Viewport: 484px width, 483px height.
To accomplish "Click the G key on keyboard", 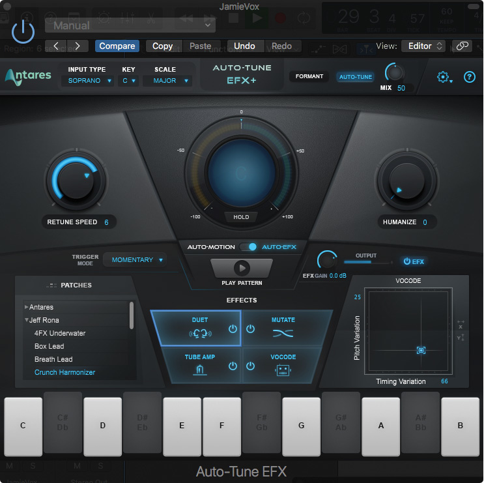I will tap(301, 426).
